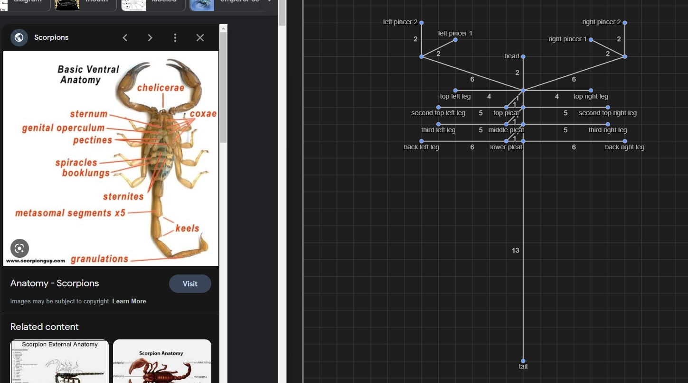Click the 'tail' label text
This screenshot has height=383, width=688.
[523, 366]
